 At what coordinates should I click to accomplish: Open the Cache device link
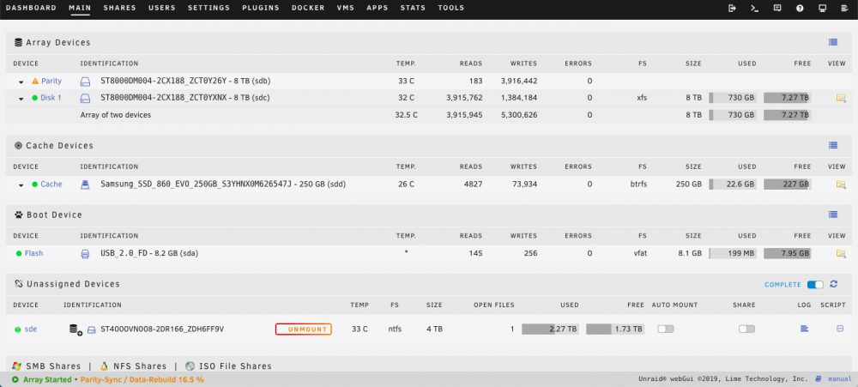(x=51, y=184)
